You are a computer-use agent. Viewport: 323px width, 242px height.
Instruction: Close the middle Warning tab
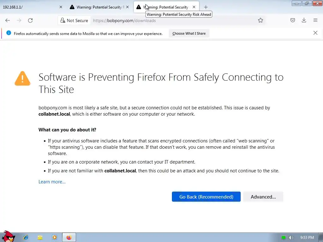(127, 7)
